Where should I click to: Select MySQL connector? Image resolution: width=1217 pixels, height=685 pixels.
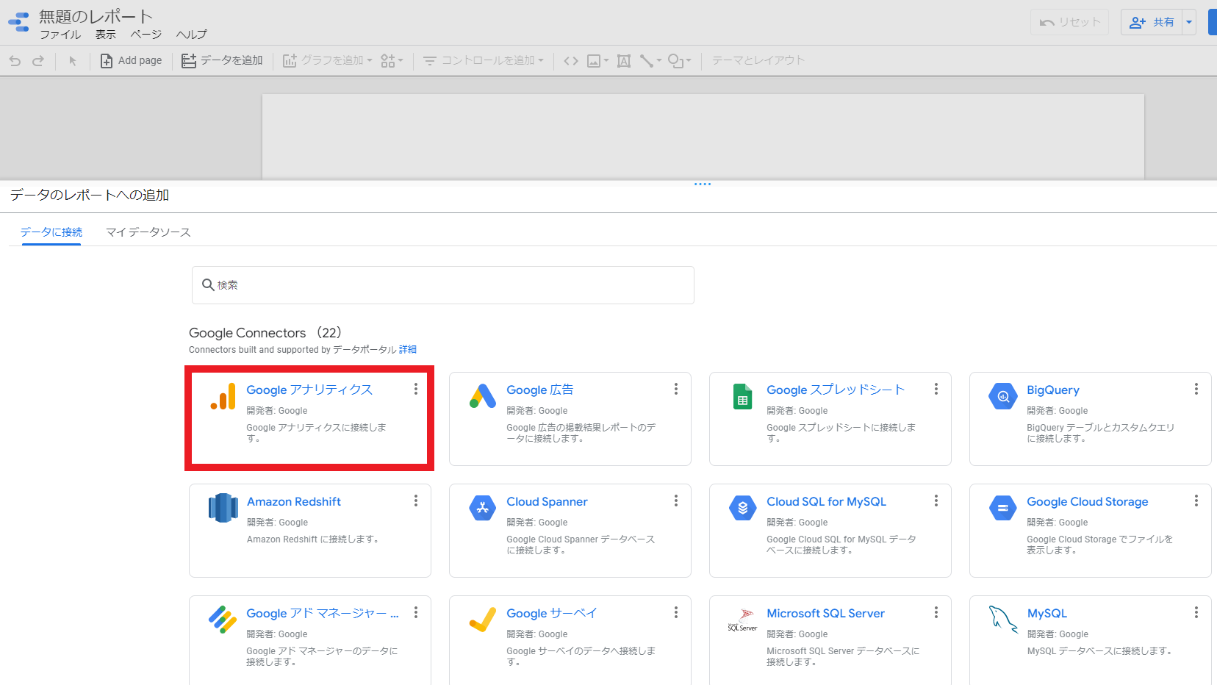[x=1091, y=640]
